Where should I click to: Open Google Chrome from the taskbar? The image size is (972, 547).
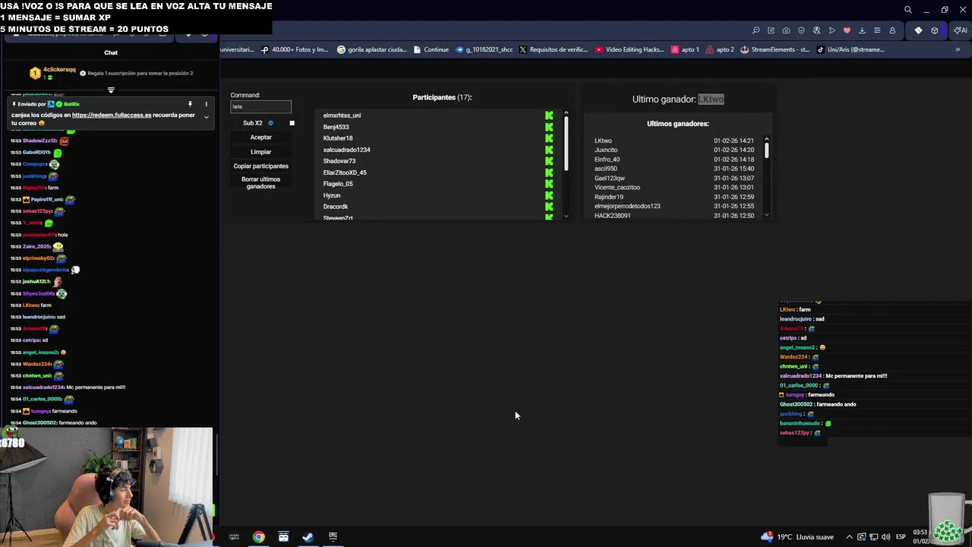pyautogui.click(x=259, y=537)
